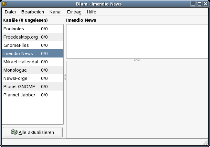Select the Imendio News channel
210x147 pixels.
click(x=33, y=53)
